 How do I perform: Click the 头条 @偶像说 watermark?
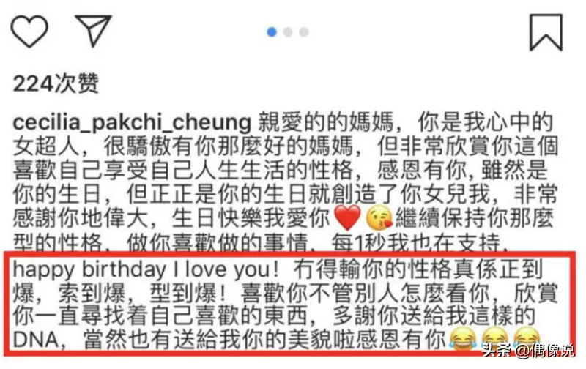pyautogui.click(x=527, y=350)
